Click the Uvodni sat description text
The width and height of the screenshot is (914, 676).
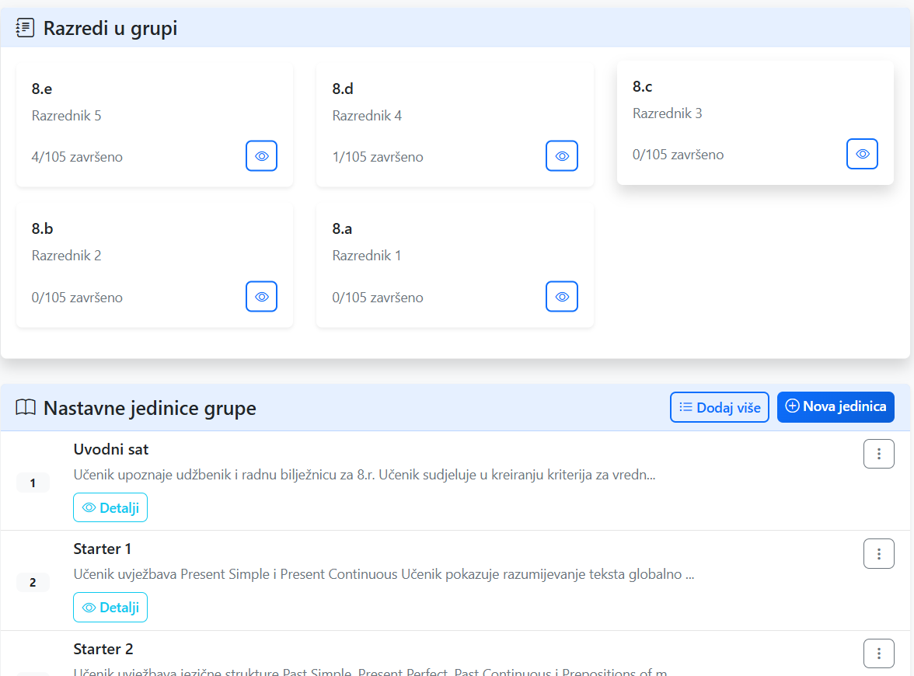click(365, 474)
